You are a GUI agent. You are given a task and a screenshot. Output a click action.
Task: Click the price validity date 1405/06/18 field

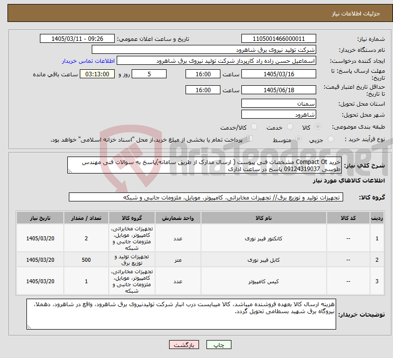point(278,90)
